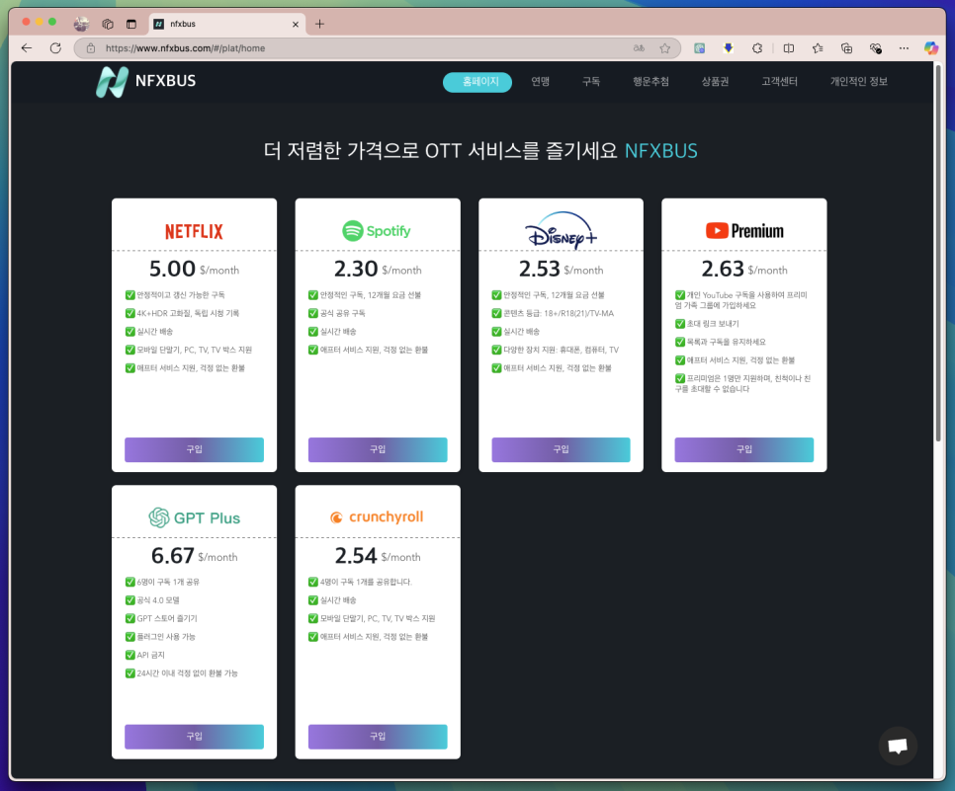Go back with the browser back arrow
The height and width of the screenshot is (791, 955).
coord(26,48)
